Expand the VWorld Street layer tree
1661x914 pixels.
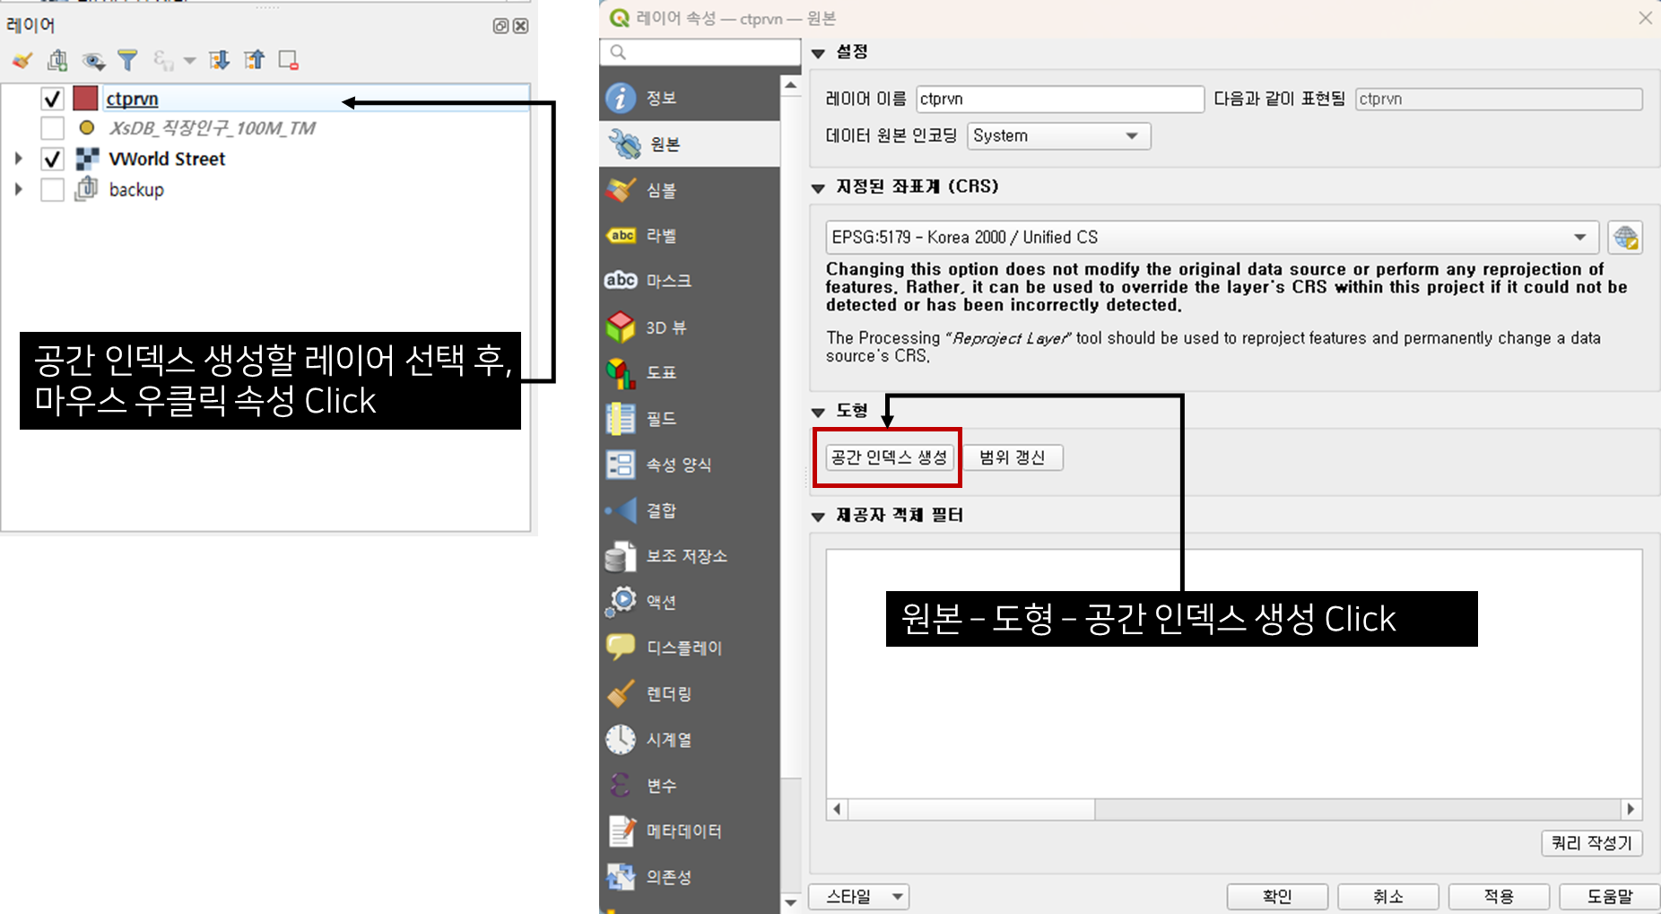coord(18,159)
